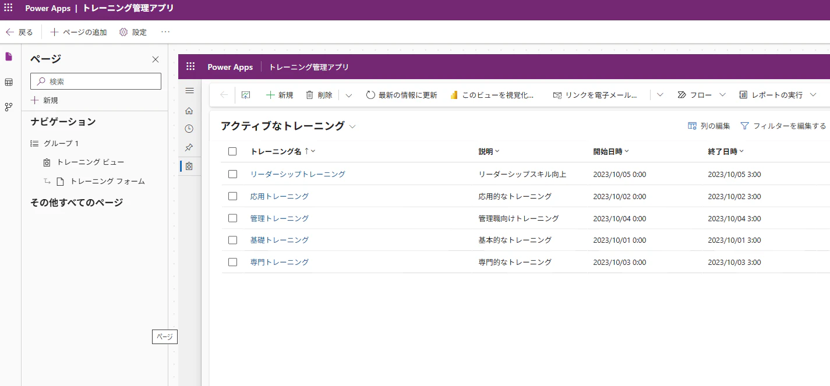Click 最新の情報に更新 refresh button

[x=401, y=95]
